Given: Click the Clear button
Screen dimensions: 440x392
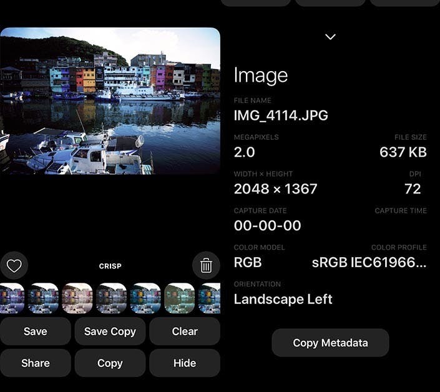Looking at the screenshot, I should pyautogui.click(x=185, y=331).
